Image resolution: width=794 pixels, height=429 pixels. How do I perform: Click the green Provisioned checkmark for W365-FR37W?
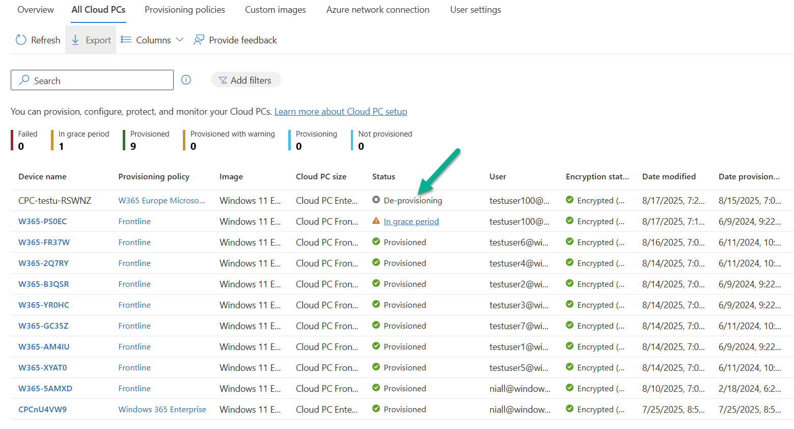coord(376,242)
